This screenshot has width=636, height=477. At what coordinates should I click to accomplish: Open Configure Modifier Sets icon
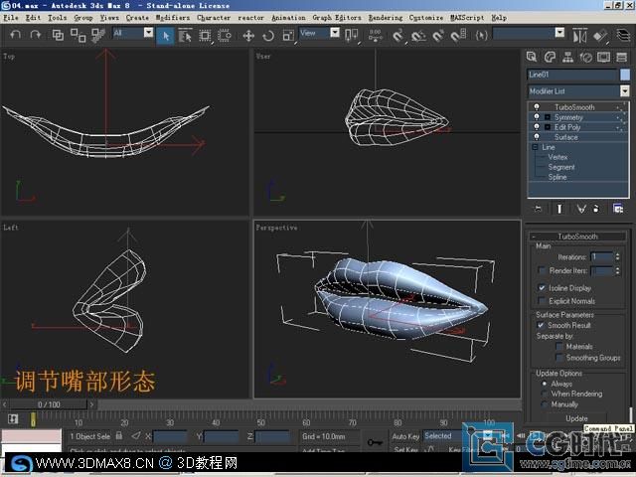coord(618,209)
